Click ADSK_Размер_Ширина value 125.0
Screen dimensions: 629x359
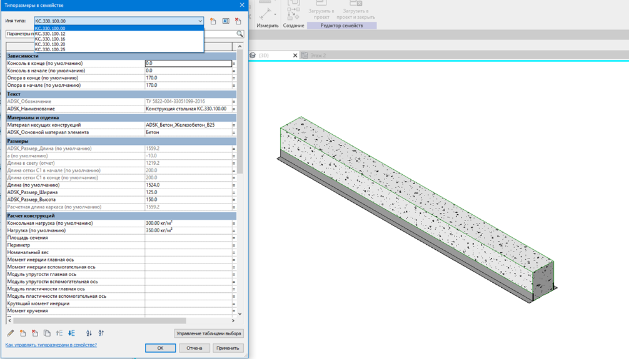[x=188, y=192]
